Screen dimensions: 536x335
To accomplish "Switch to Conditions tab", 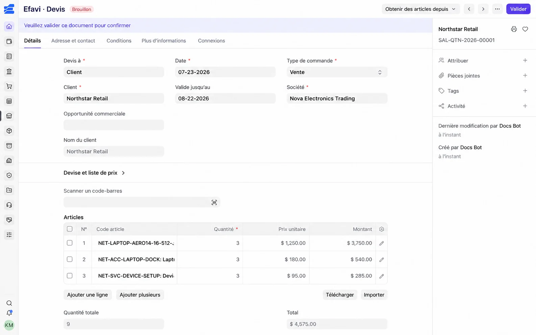I will pos(119,41).
